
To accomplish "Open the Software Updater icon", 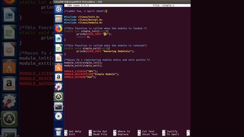I will (58, 97).
